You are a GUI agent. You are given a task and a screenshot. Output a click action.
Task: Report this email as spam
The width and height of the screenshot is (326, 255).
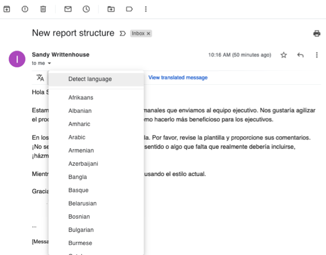25,9
